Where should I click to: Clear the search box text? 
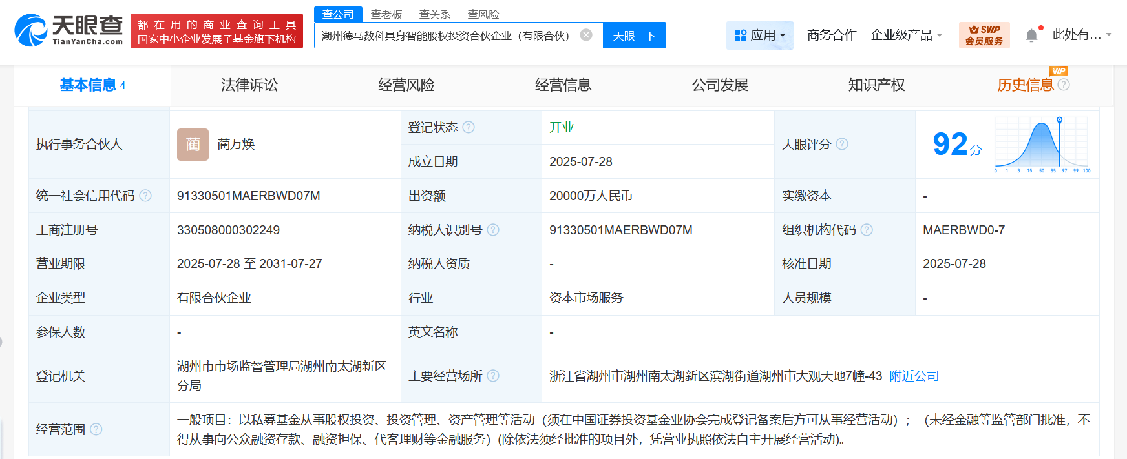click(585, 35)
